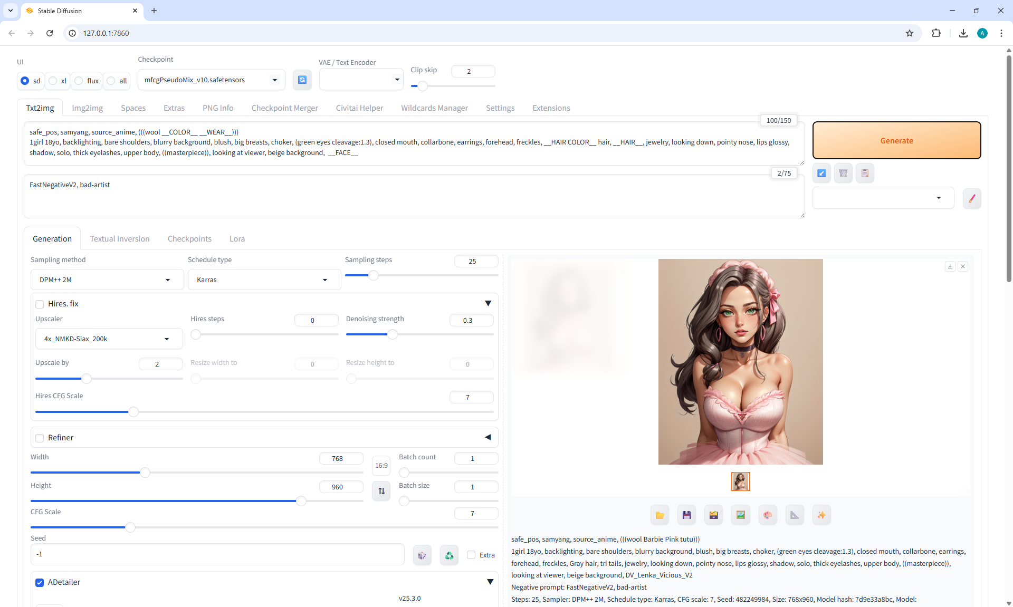
Task: Enable the Hires. fix checkbox
Action: pyautogui.click(x=40, y=304)
